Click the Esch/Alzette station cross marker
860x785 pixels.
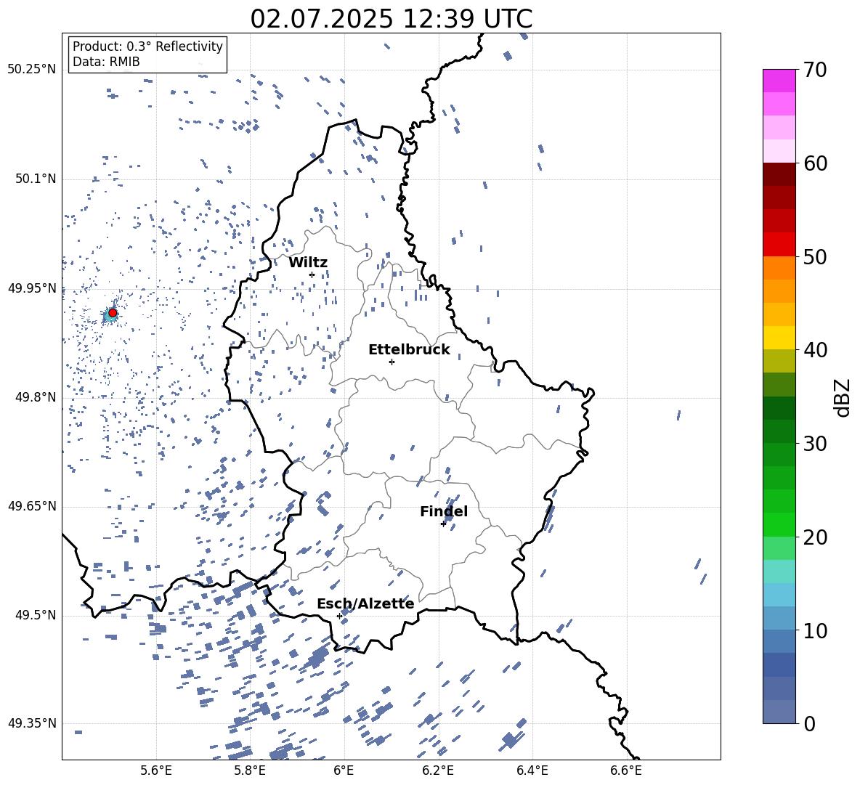coord(339,616)
